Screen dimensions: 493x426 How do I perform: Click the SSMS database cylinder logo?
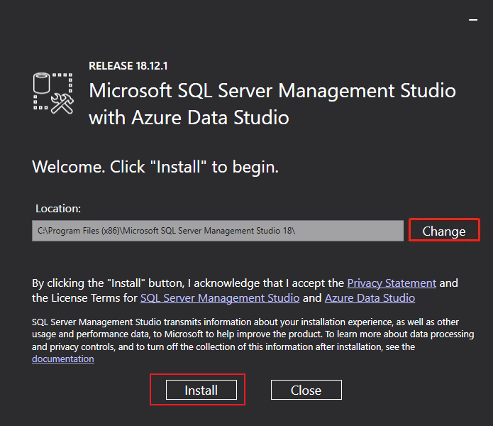coord(44,85)
